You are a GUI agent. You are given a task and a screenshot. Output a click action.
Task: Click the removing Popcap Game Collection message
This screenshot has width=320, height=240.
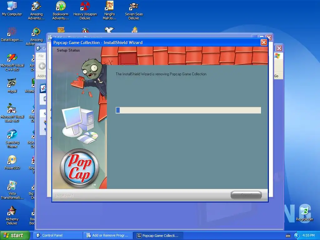pos(161,74)
